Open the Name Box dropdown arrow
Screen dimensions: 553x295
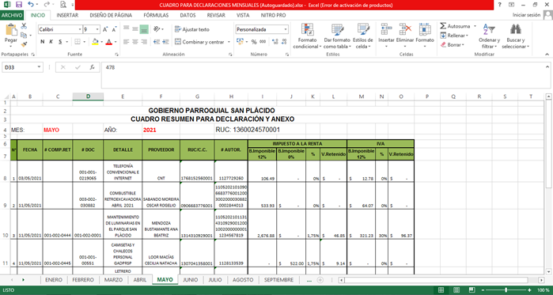[x=39, y=67]
